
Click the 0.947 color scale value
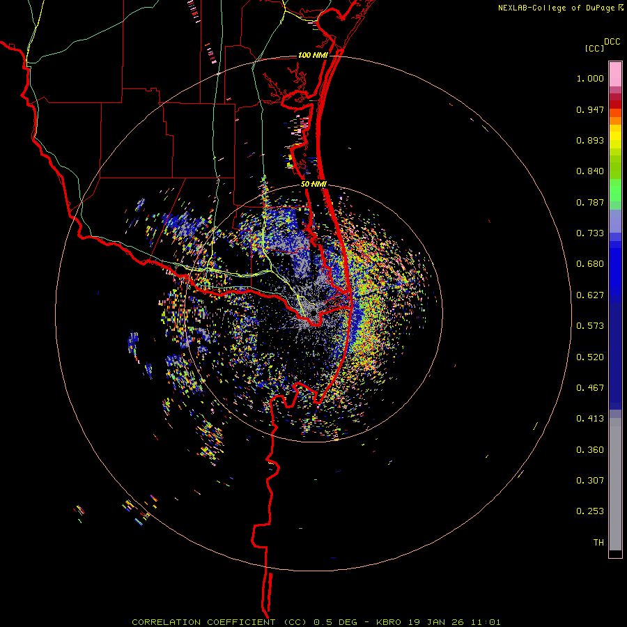590,109
